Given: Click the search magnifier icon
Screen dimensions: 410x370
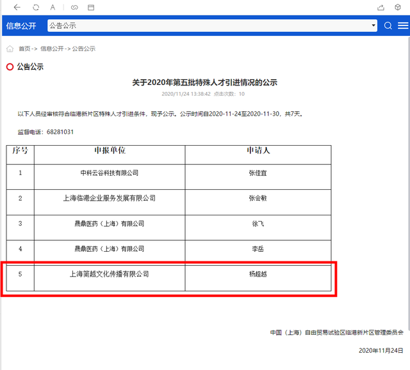Looking at the screenshot, I should click(x=388, y=26).
